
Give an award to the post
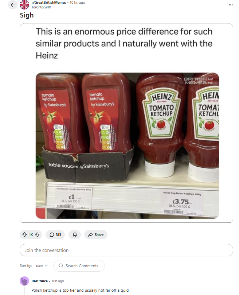click(74, 234)
